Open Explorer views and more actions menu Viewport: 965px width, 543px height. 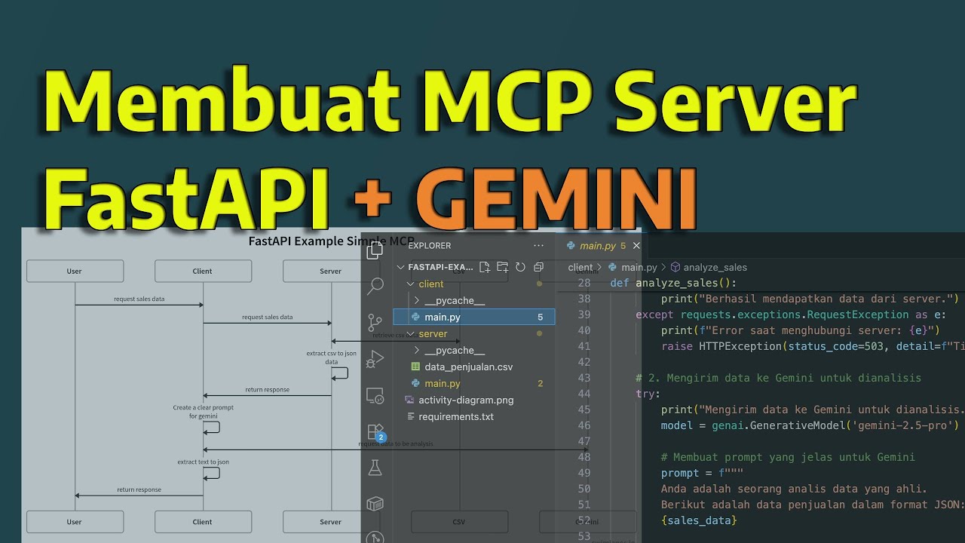(x=538, y=246)
